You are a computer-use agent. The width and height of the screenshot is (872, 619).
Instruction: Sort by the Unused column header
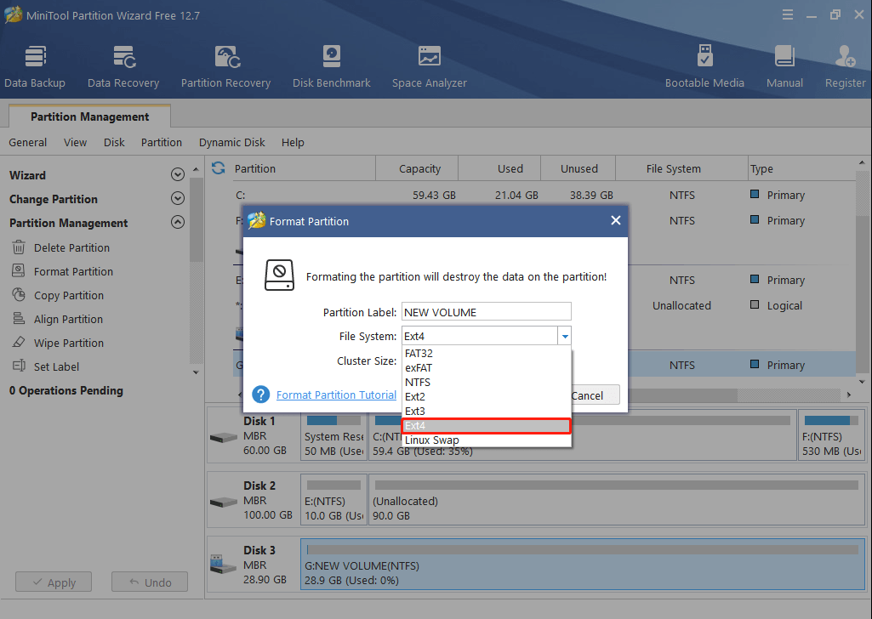579,168
